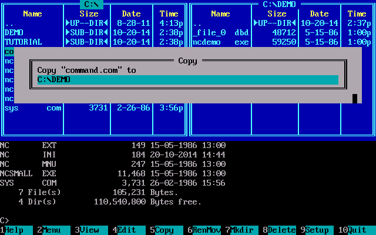Select the parent '..' entry in left panel
Image resolution: width=376 pixels, height=235 pixels.
(9, 23)
